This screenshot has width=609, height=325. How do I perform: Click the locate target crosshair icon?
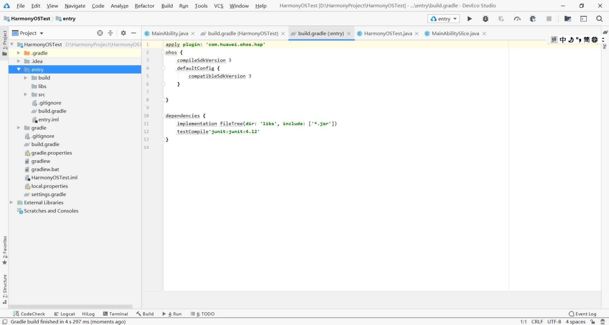(100, 33)
